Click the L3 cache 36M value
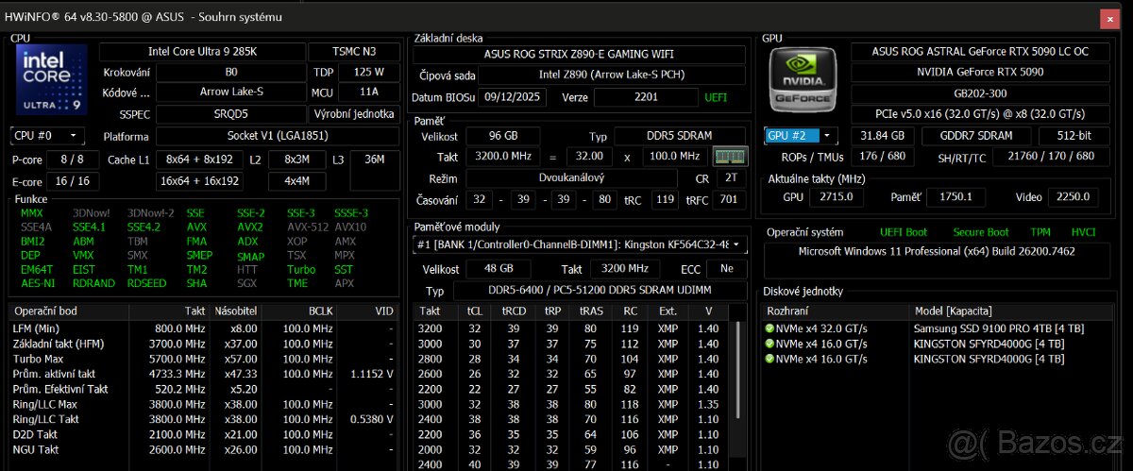 pyautogui.click(x=374, y=159)
